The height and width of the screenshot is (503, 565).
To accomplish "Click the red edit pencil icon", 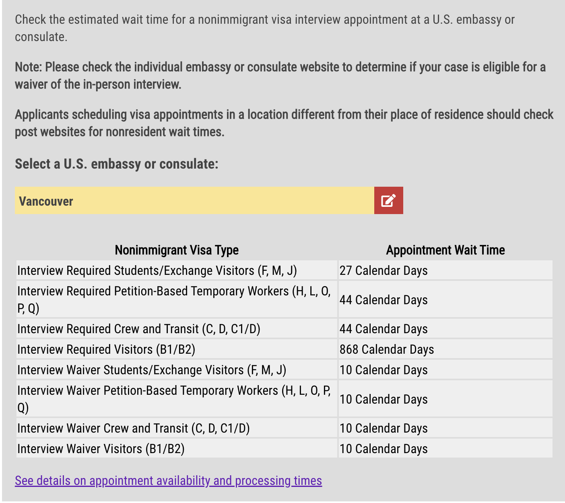I will [x=388, y=200].
